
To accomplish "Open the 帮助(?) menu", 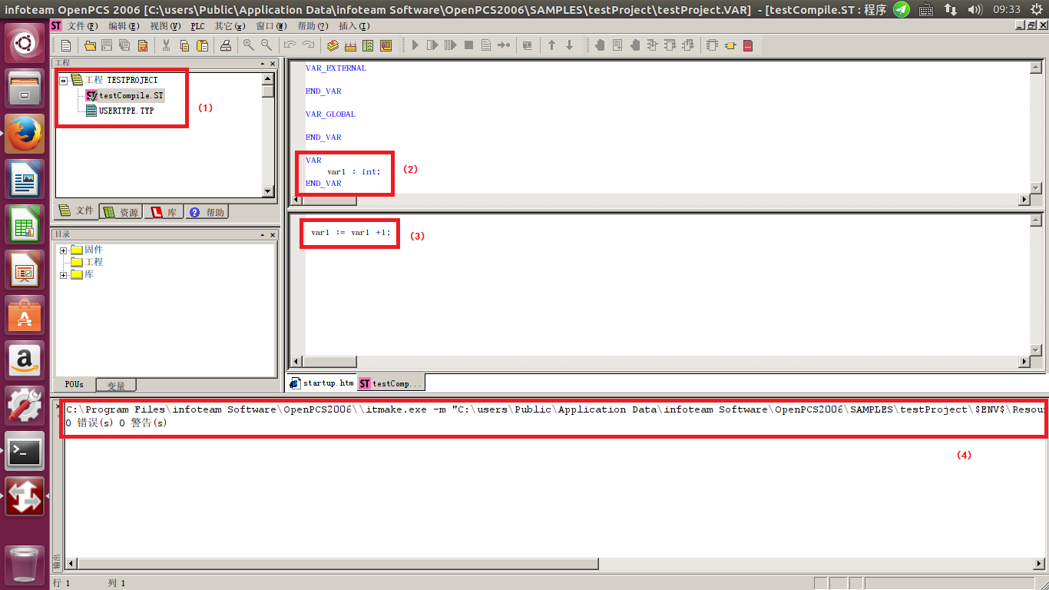I will (313, 26).
